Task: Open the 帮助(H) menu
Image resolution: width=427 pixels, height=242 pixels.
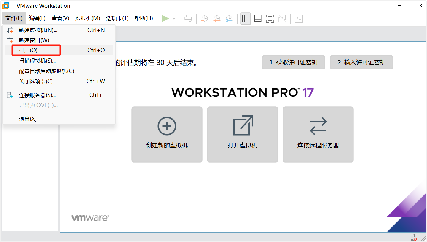Action: pyautogui.click(x=144, y=18)
